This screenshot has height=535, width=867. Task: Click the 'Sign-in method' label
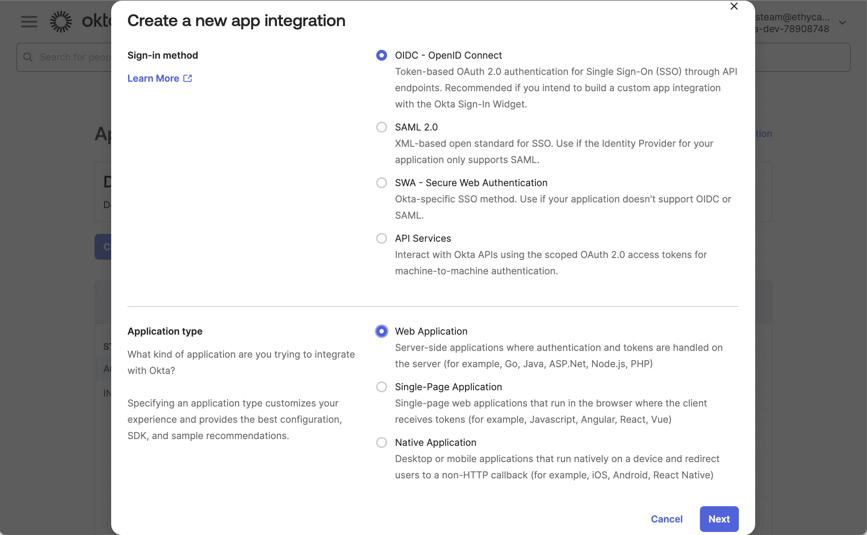pos(163,55)
